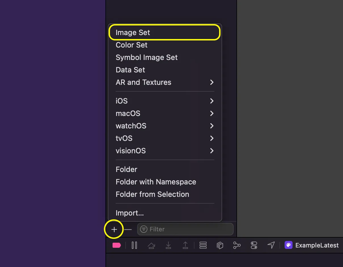Open the Environment Overrides icon
343x267 pixels.
(x=254, y=245)
